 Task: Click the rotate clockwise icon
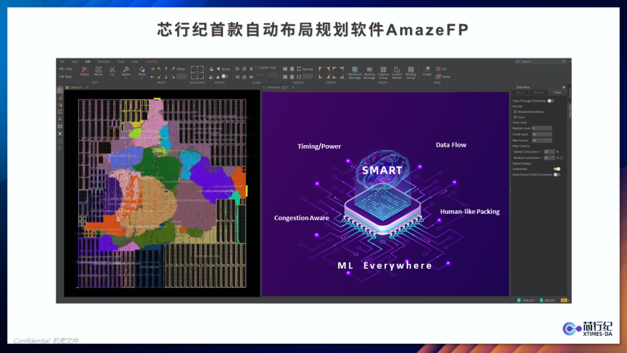pos(211,69)
